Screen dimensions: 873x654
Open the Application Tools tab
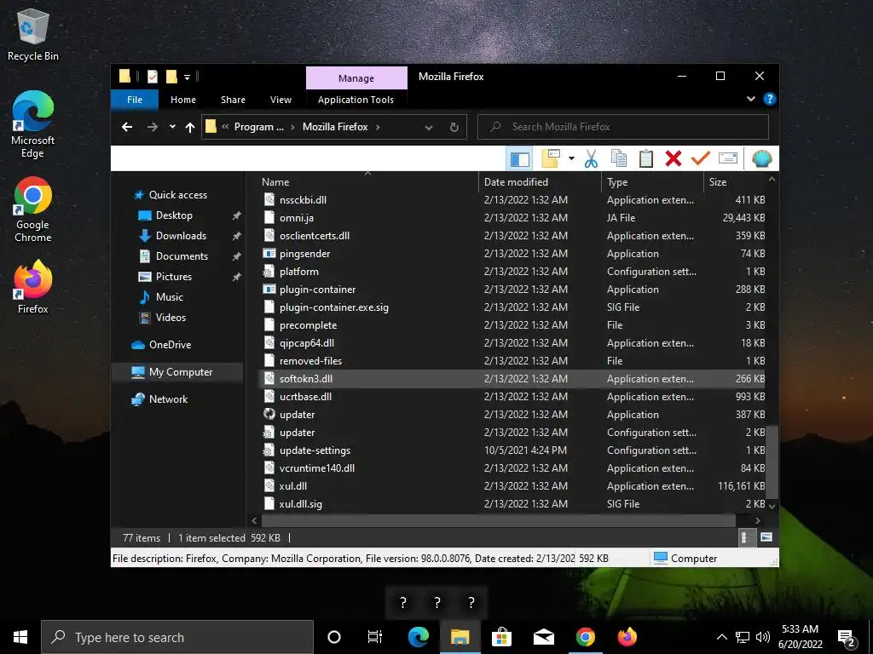(x=356, y=100)
